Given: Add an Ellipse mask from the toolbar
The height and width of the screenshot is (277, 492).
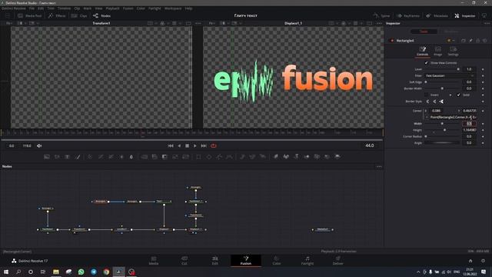Looking at the screenshot, I should pyautogui.click(x=209, y=156).
